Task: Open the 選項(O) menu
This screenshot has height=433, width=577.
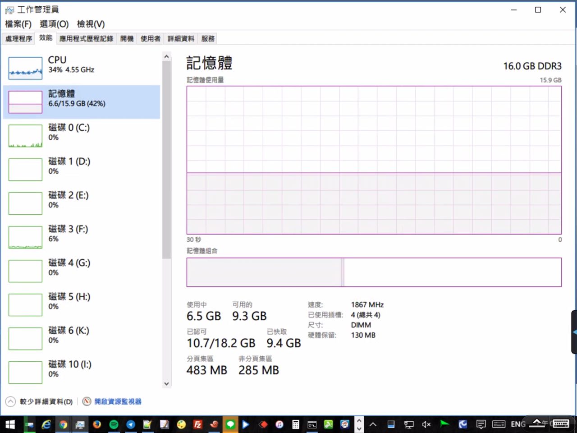Action: [54, 24]
